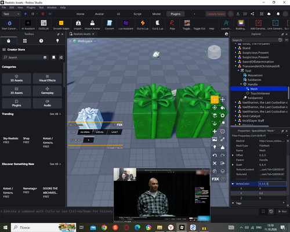Open the File menu

point(4,8)
